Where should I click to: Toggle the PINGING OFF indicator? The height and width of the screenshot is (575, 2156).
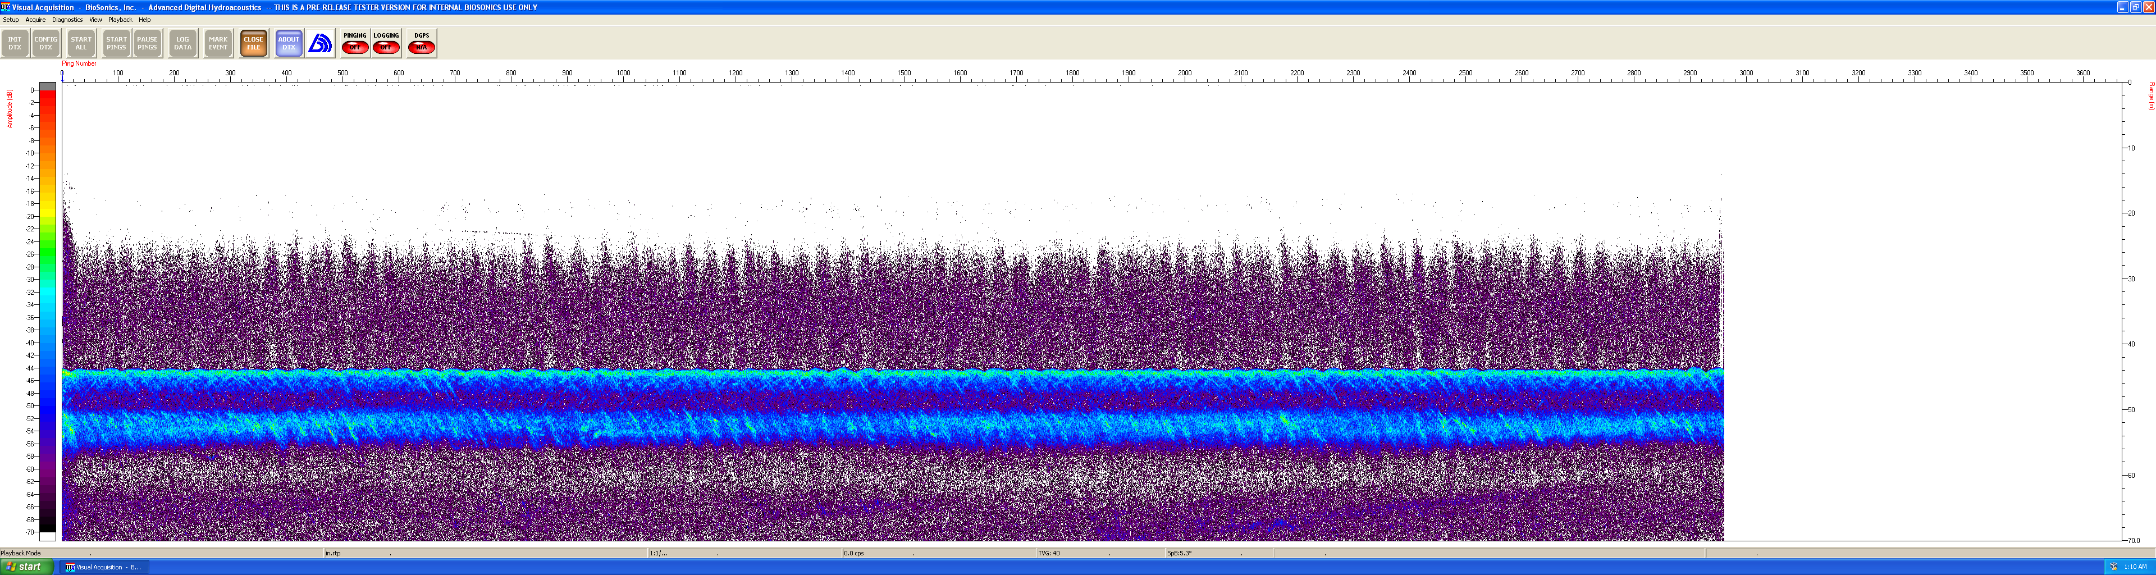coord(355,44)
